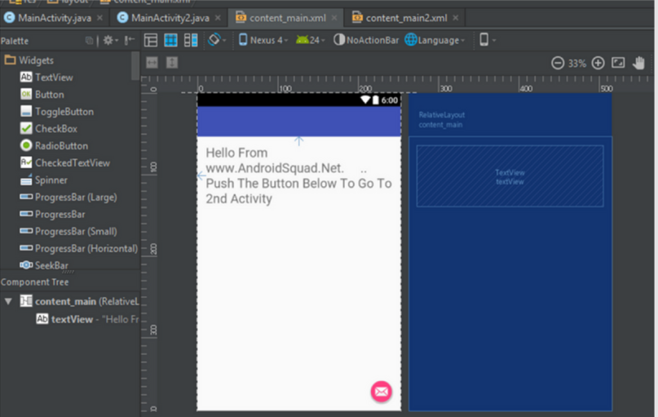Click the NoActionBar theme button

tap(366, 40)
